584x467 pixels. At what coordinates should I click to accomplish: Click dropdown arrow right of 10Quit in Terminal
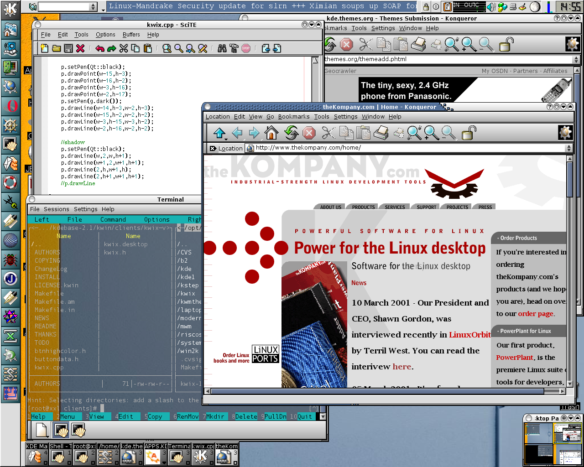point(323,416)
